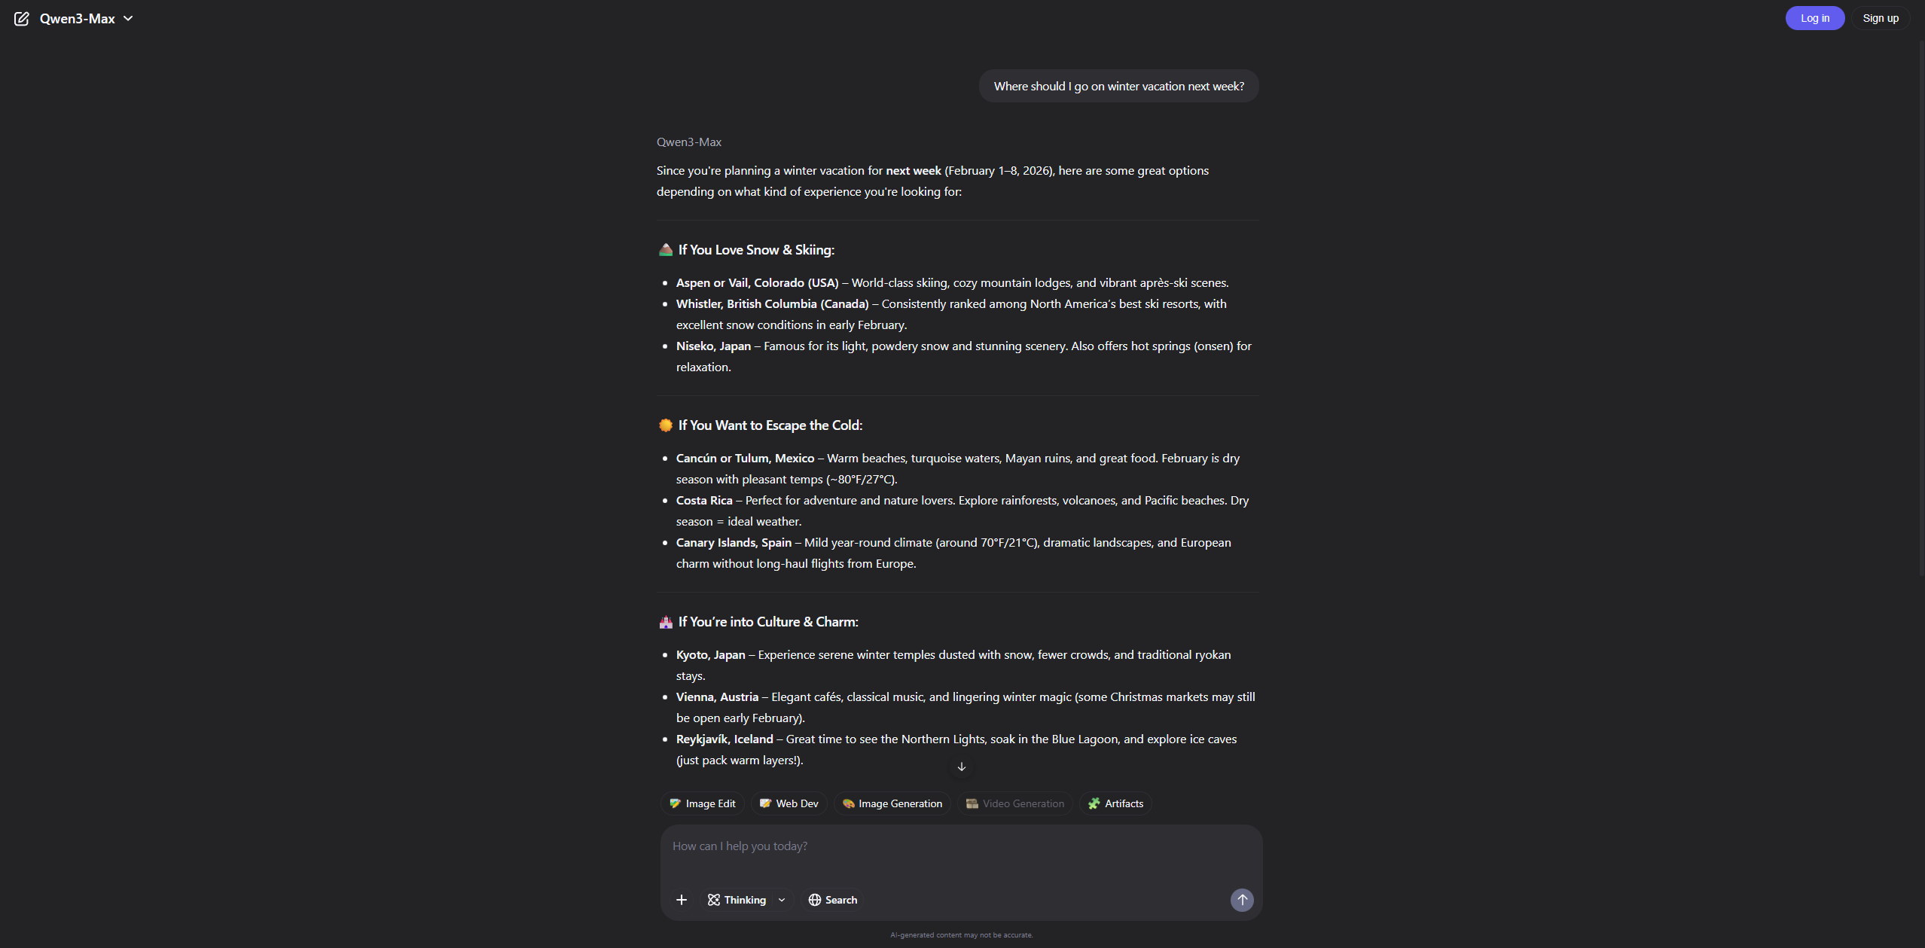Select the Image Edit mode chip
This screenshot has width=1925, height=948.
point(703,803)
